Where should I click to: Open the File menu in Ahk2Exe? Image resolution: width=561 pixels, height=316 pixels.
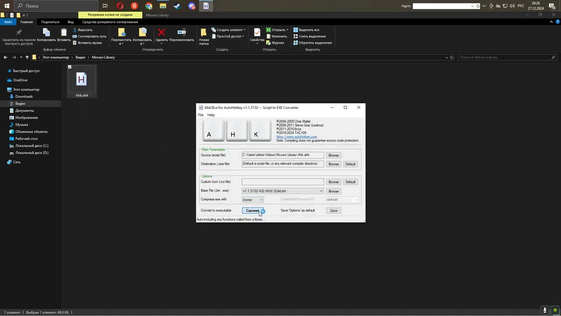[201, 115]
